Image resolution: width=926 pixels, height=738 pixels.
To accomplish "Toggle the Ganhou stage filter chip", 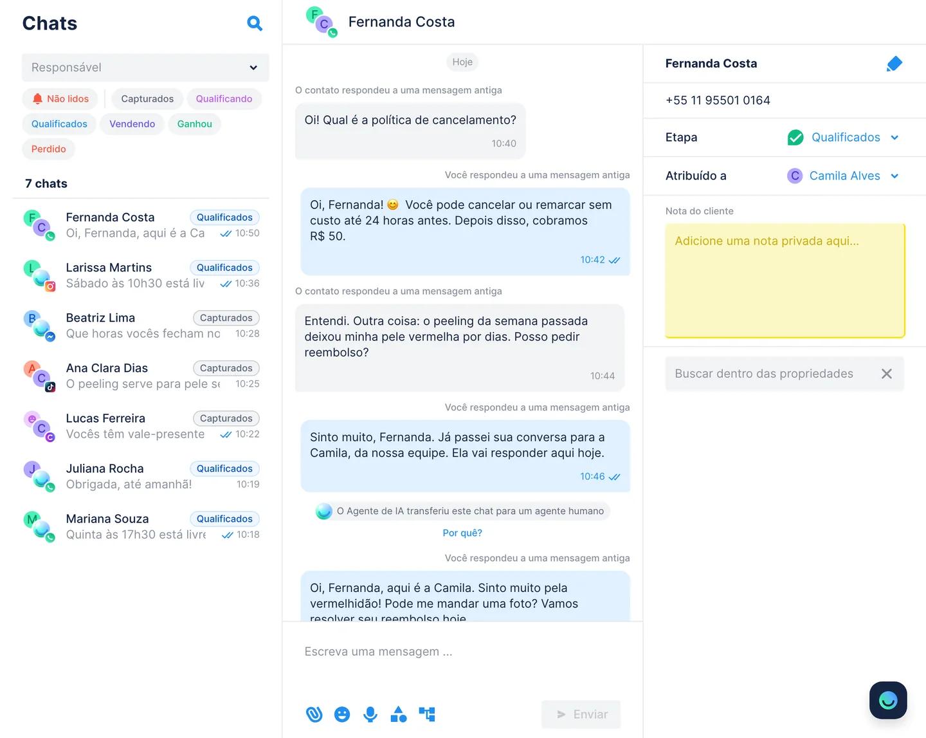I will 194,124.
